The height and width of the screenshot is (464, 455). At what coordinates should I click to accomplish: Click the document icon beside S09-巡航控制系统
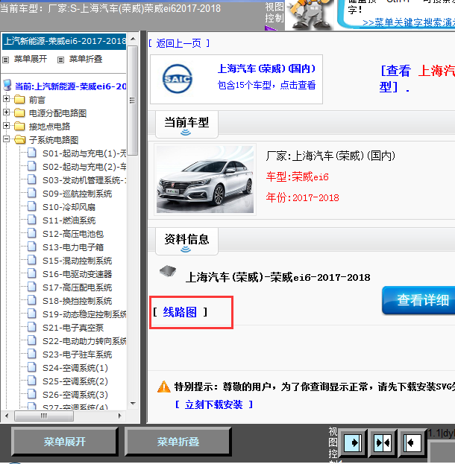click(x=32, y=193)
